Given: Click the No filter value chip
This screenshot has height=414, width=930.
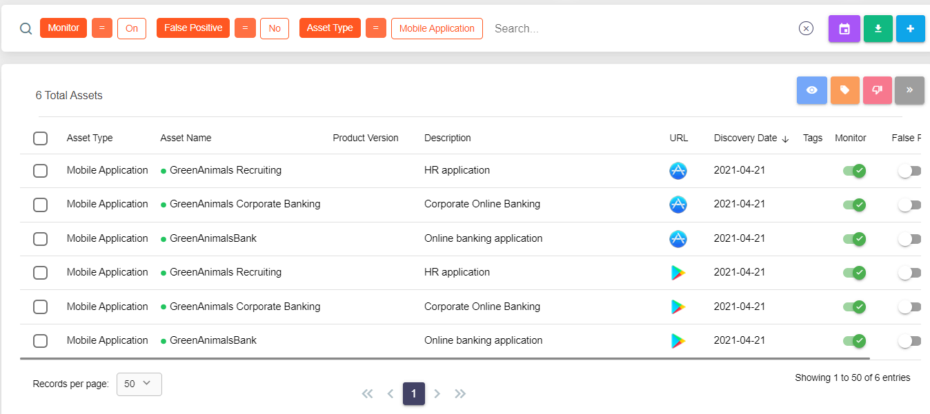Looking at the screenshot, I should point(275,28).
